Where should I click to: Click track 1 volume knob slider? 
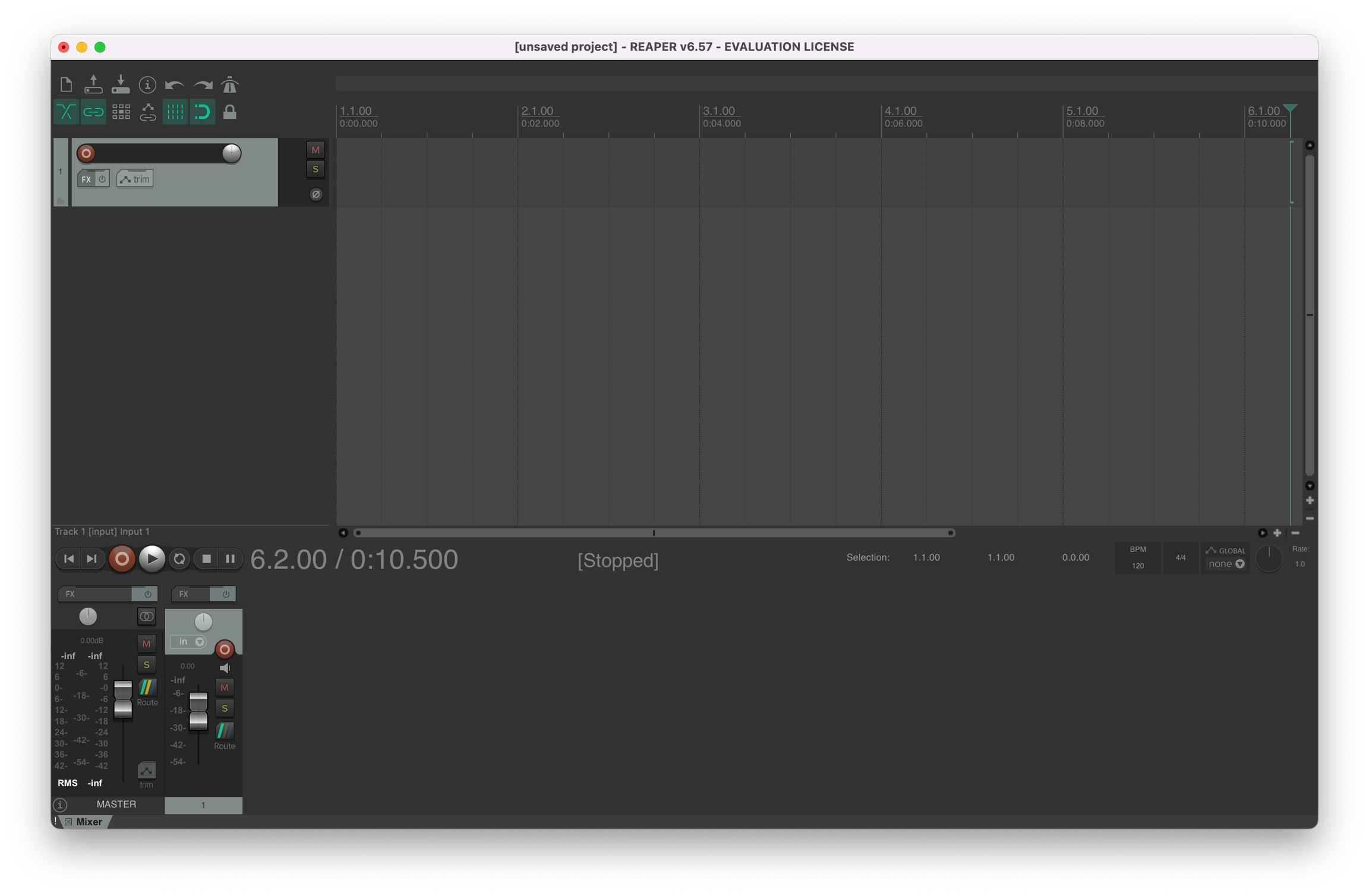231,153
